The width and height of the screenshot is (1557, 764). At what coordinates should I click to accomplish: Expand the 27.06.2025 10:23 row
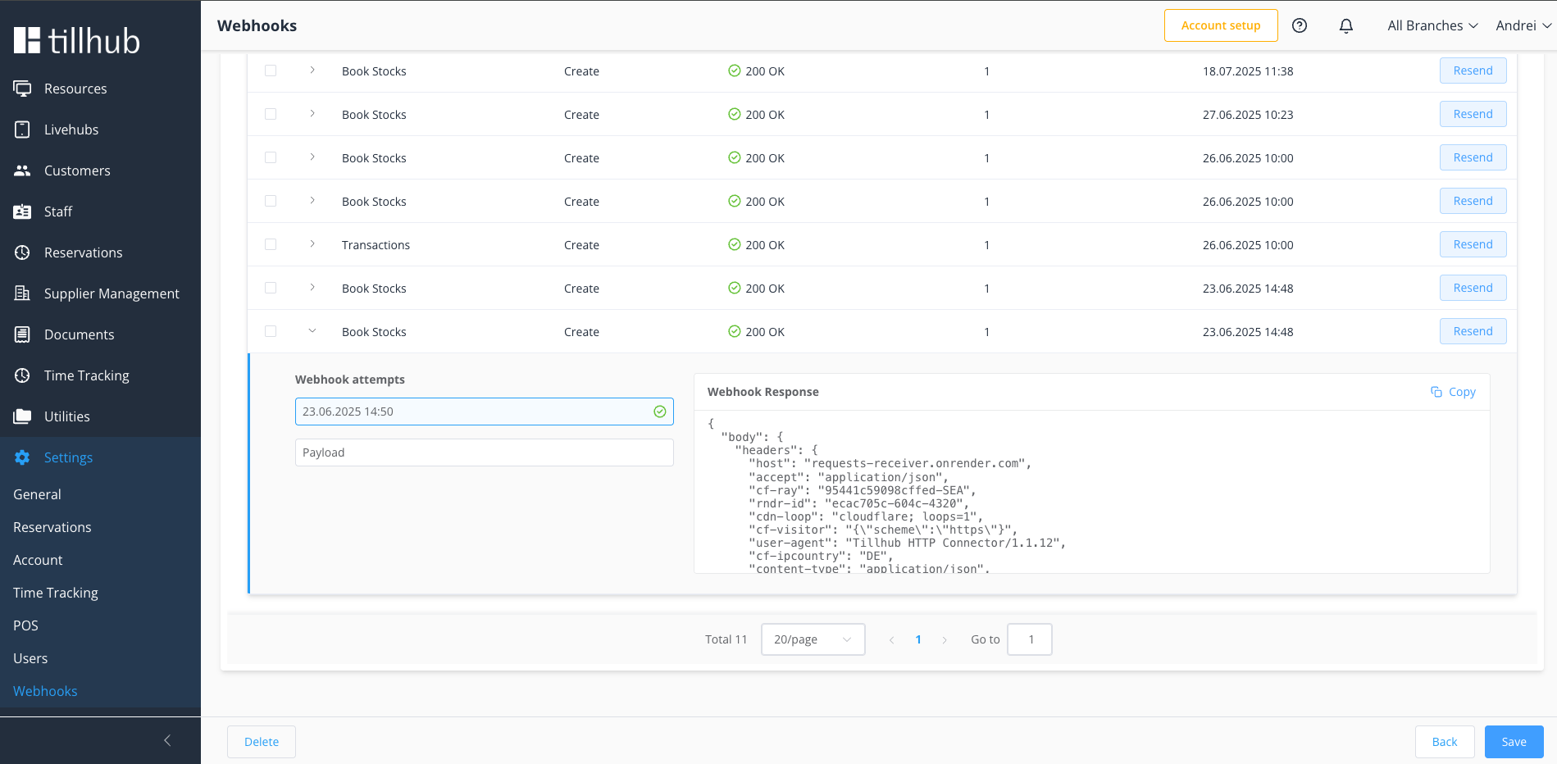(312, 114)
